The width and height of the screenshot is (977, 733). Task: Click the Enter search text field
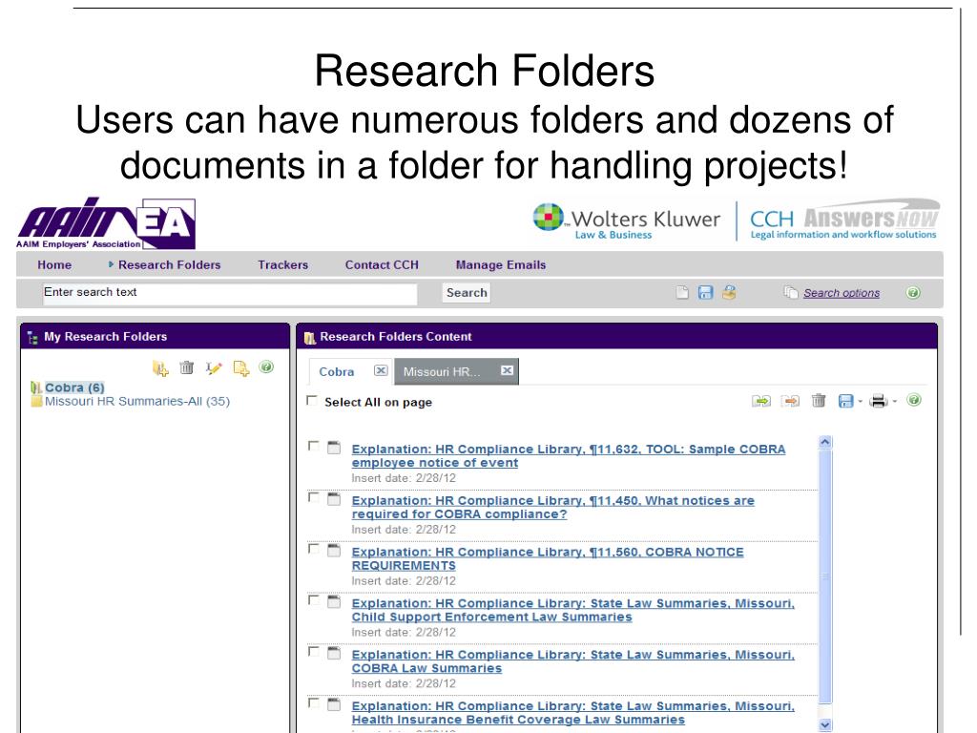click(229, 293)
